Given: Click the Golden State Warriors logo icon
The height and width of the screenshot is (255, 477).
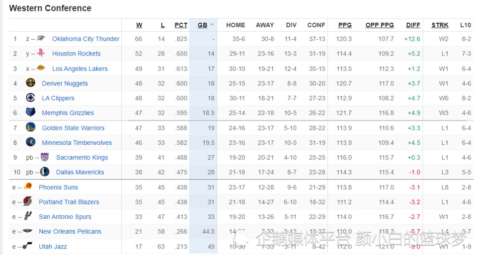Looking at the screenshot, I should coord(30,127).
